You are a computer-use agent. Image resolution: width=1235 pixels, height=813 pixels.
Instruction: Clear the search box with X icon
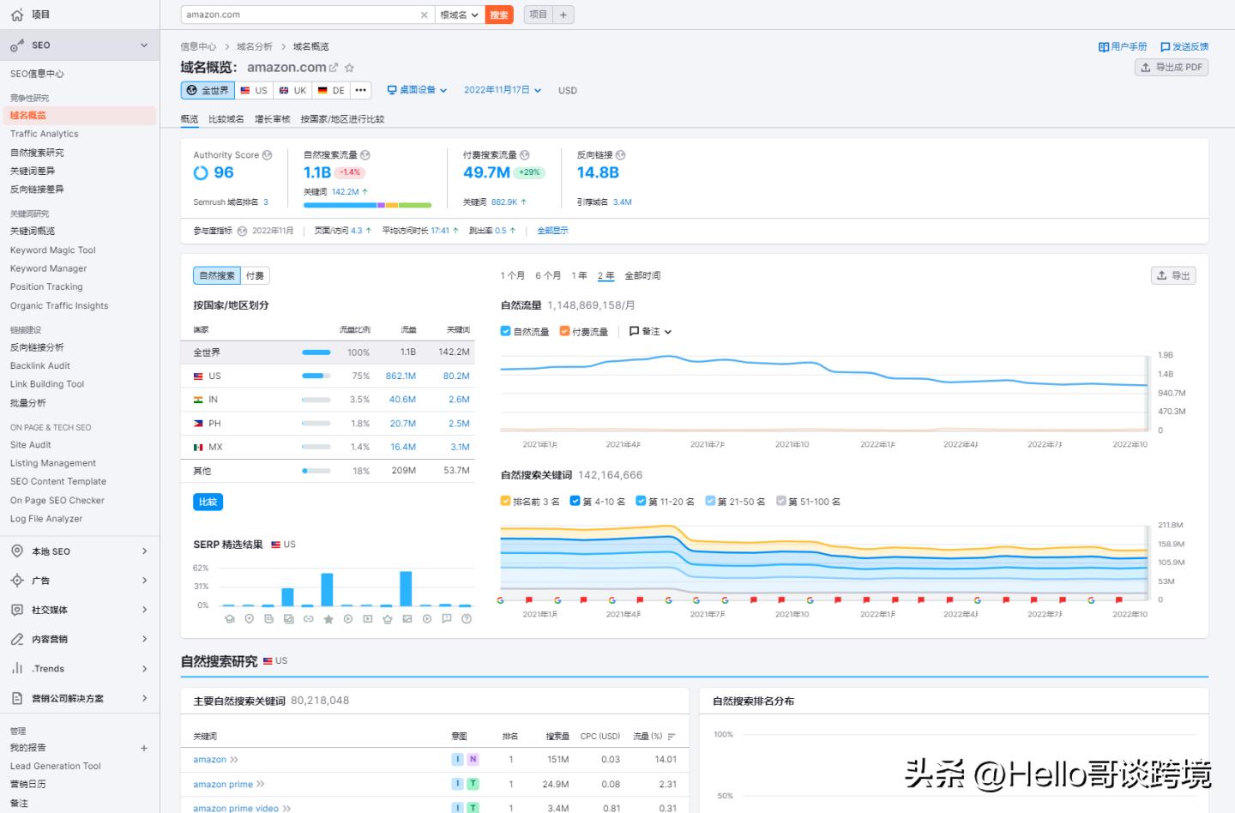pos(424,15)
